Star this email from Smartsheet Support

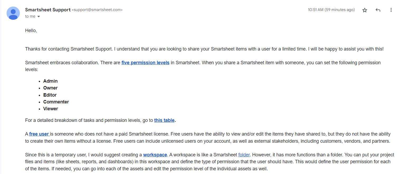(x=365, y=10)
